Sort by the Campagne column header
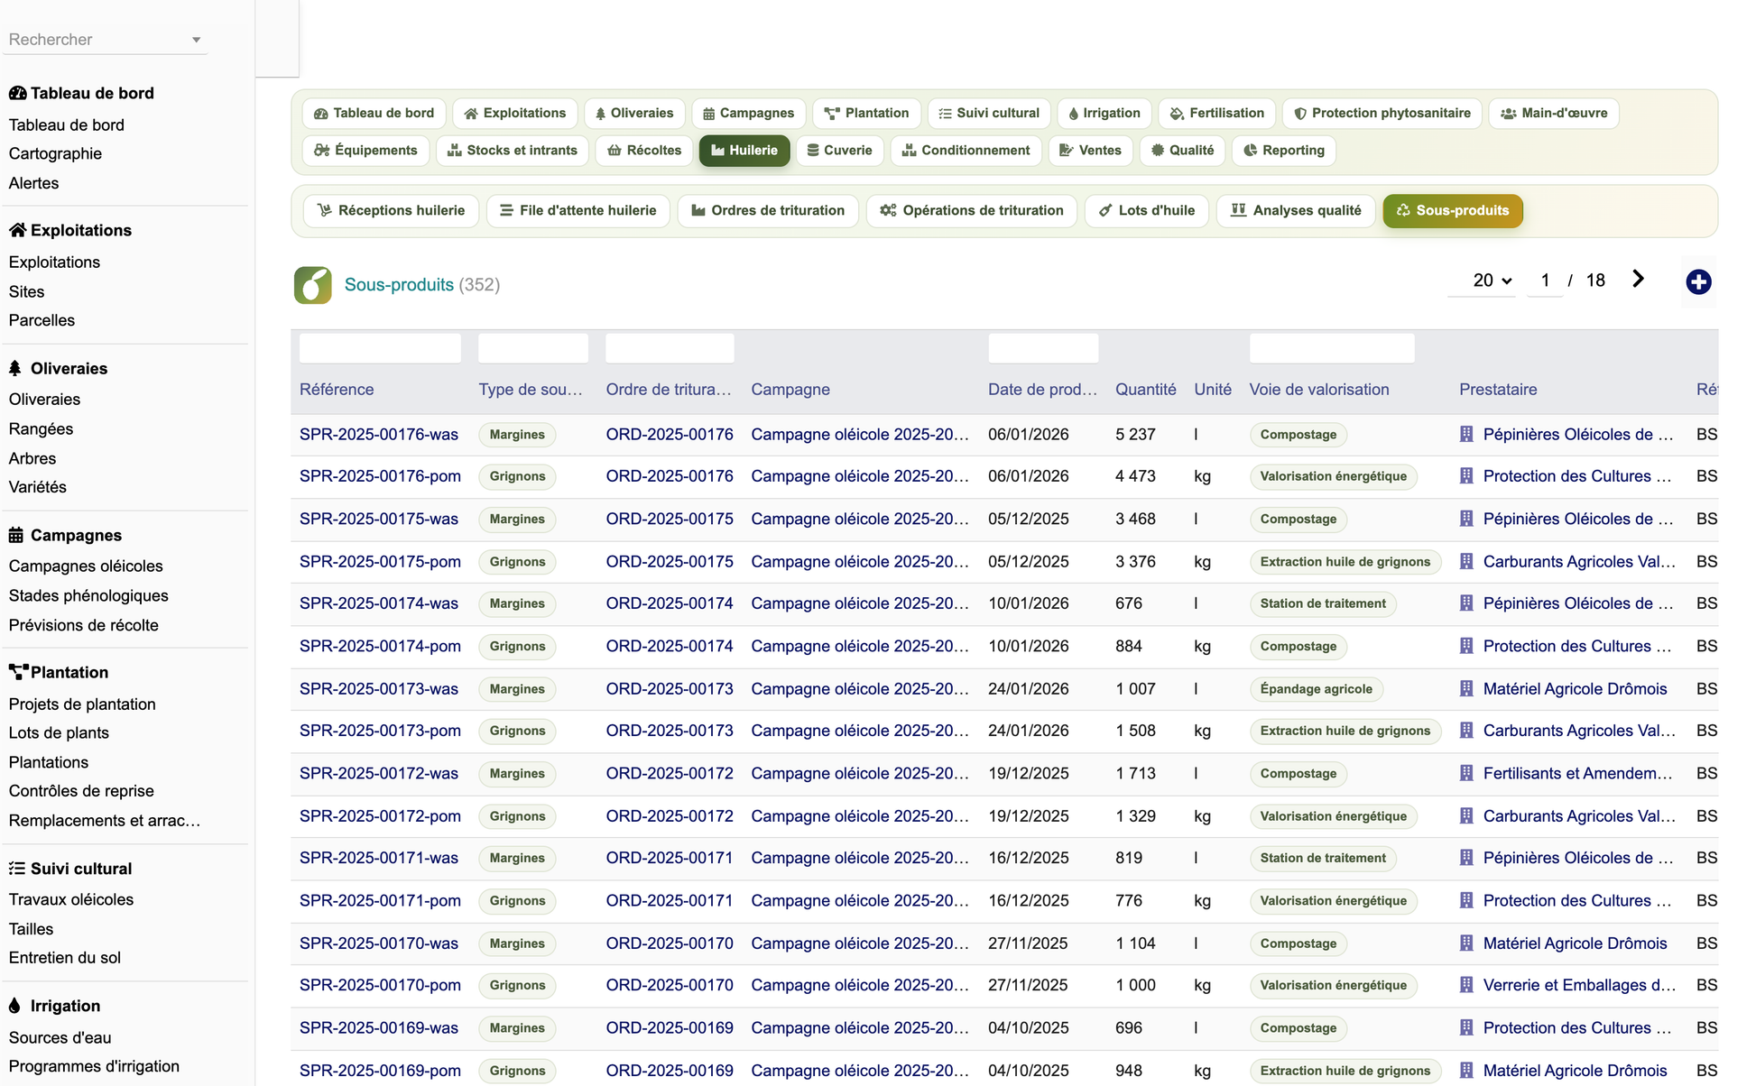1756x1086 pixels. pos(790,390)
